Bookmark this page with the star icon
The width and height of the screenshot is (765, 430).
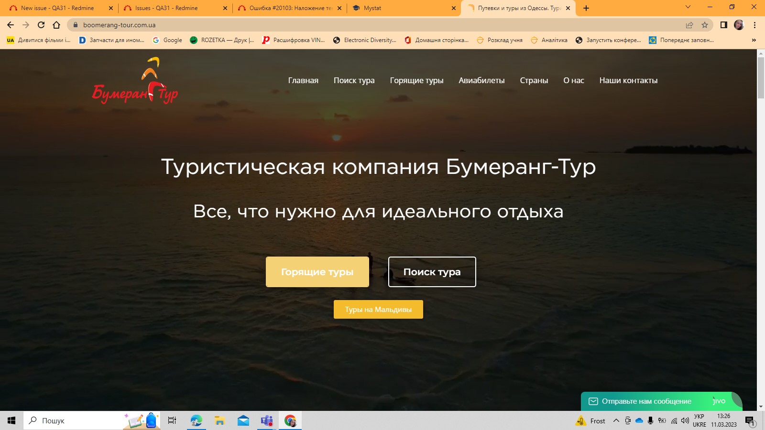tap(704, 25)
